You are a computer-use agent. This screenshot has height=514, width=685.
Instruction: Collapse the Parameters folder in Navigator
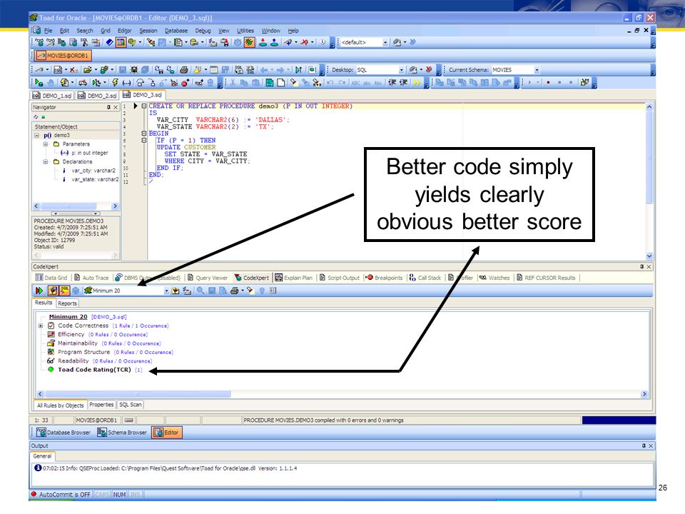46,144
